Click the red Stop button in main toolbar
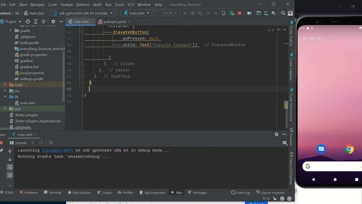Screen dimensions: 362x204 point(239,13)
